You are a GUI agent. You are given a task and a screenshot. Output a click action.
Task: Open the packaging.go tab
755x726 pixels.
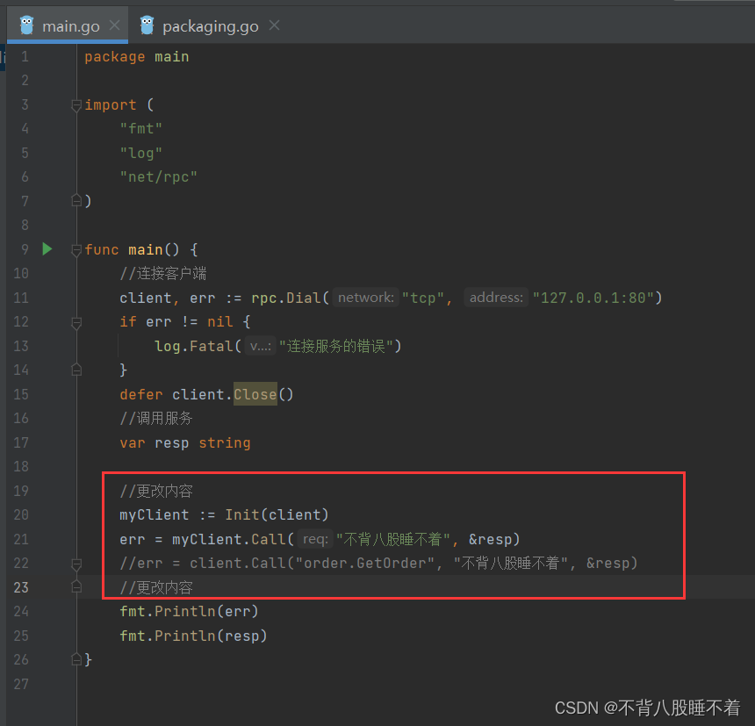tap(211, 26)
